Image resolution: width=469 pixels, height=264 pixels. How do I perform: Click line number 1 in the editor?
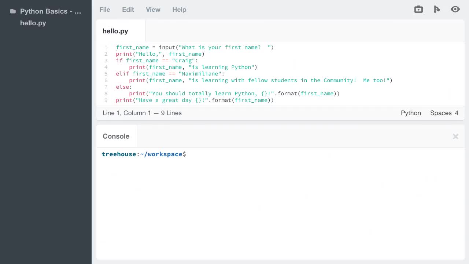tap(106, 47)
